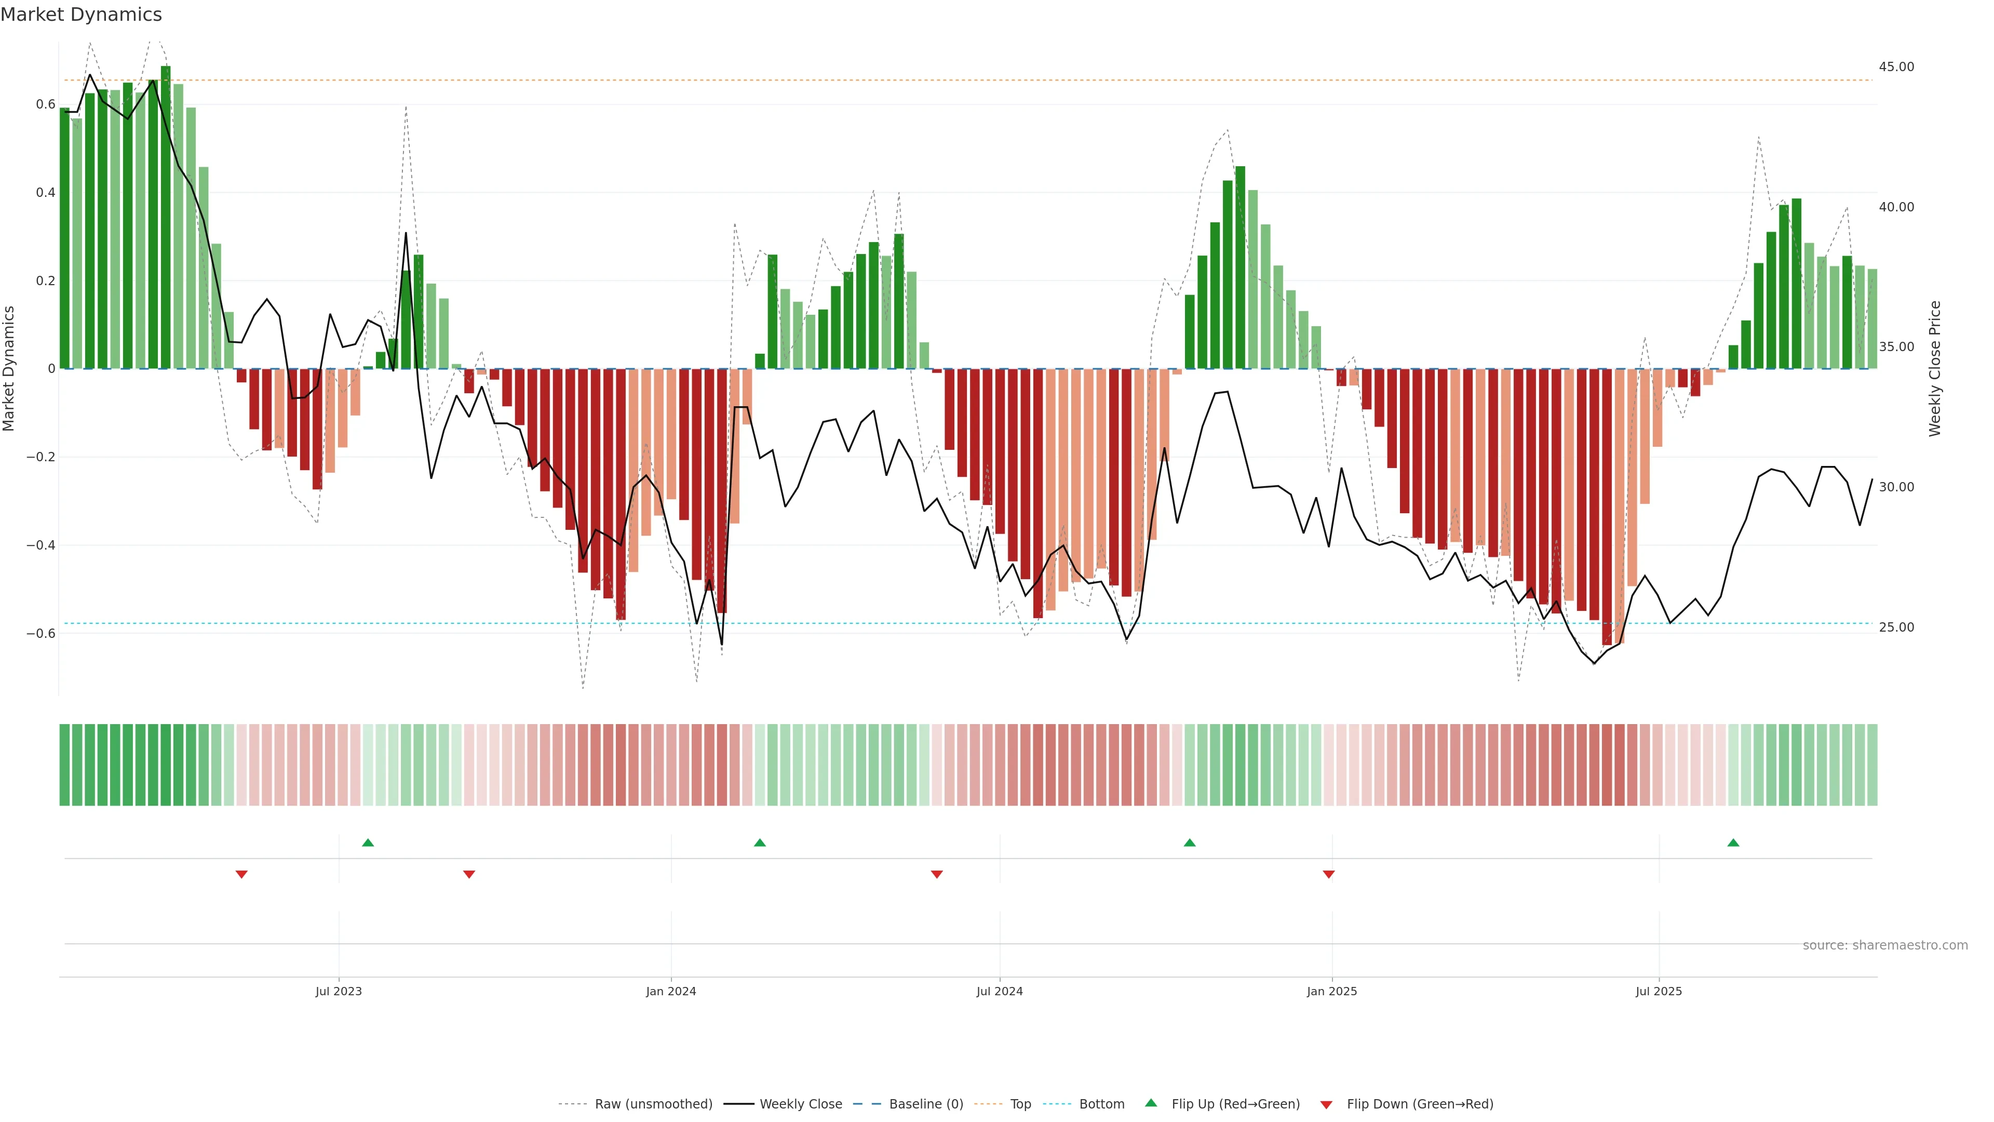The image size is (1994, 1122).
Task: Click the red flip-down triangle at Jan 2025
Action: coord(1329,874)
